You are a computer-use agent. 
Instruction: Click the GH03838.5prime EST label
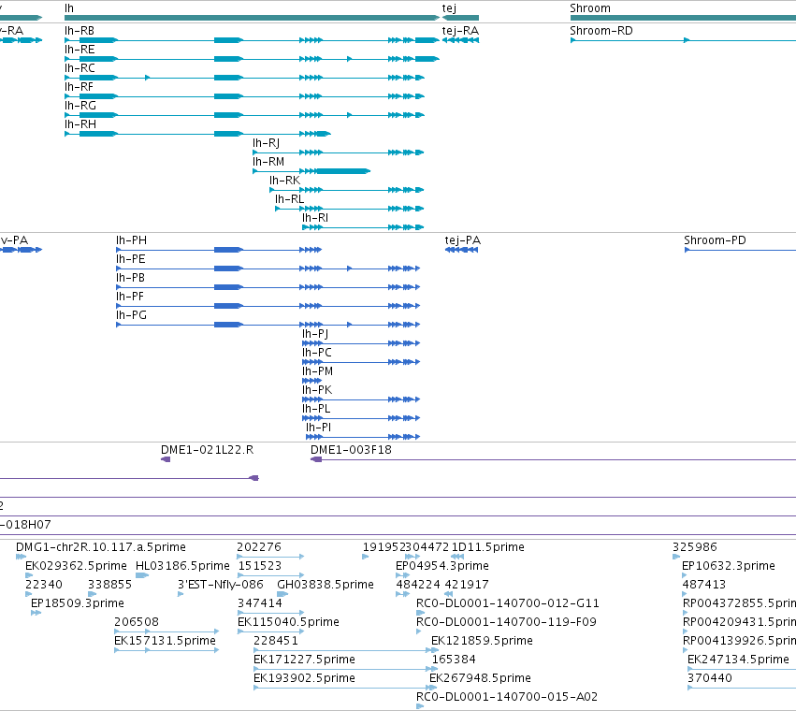click(325, 585)
